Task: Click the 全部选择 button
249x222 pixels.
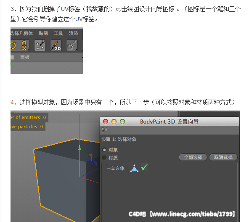Action: (193, 157)
